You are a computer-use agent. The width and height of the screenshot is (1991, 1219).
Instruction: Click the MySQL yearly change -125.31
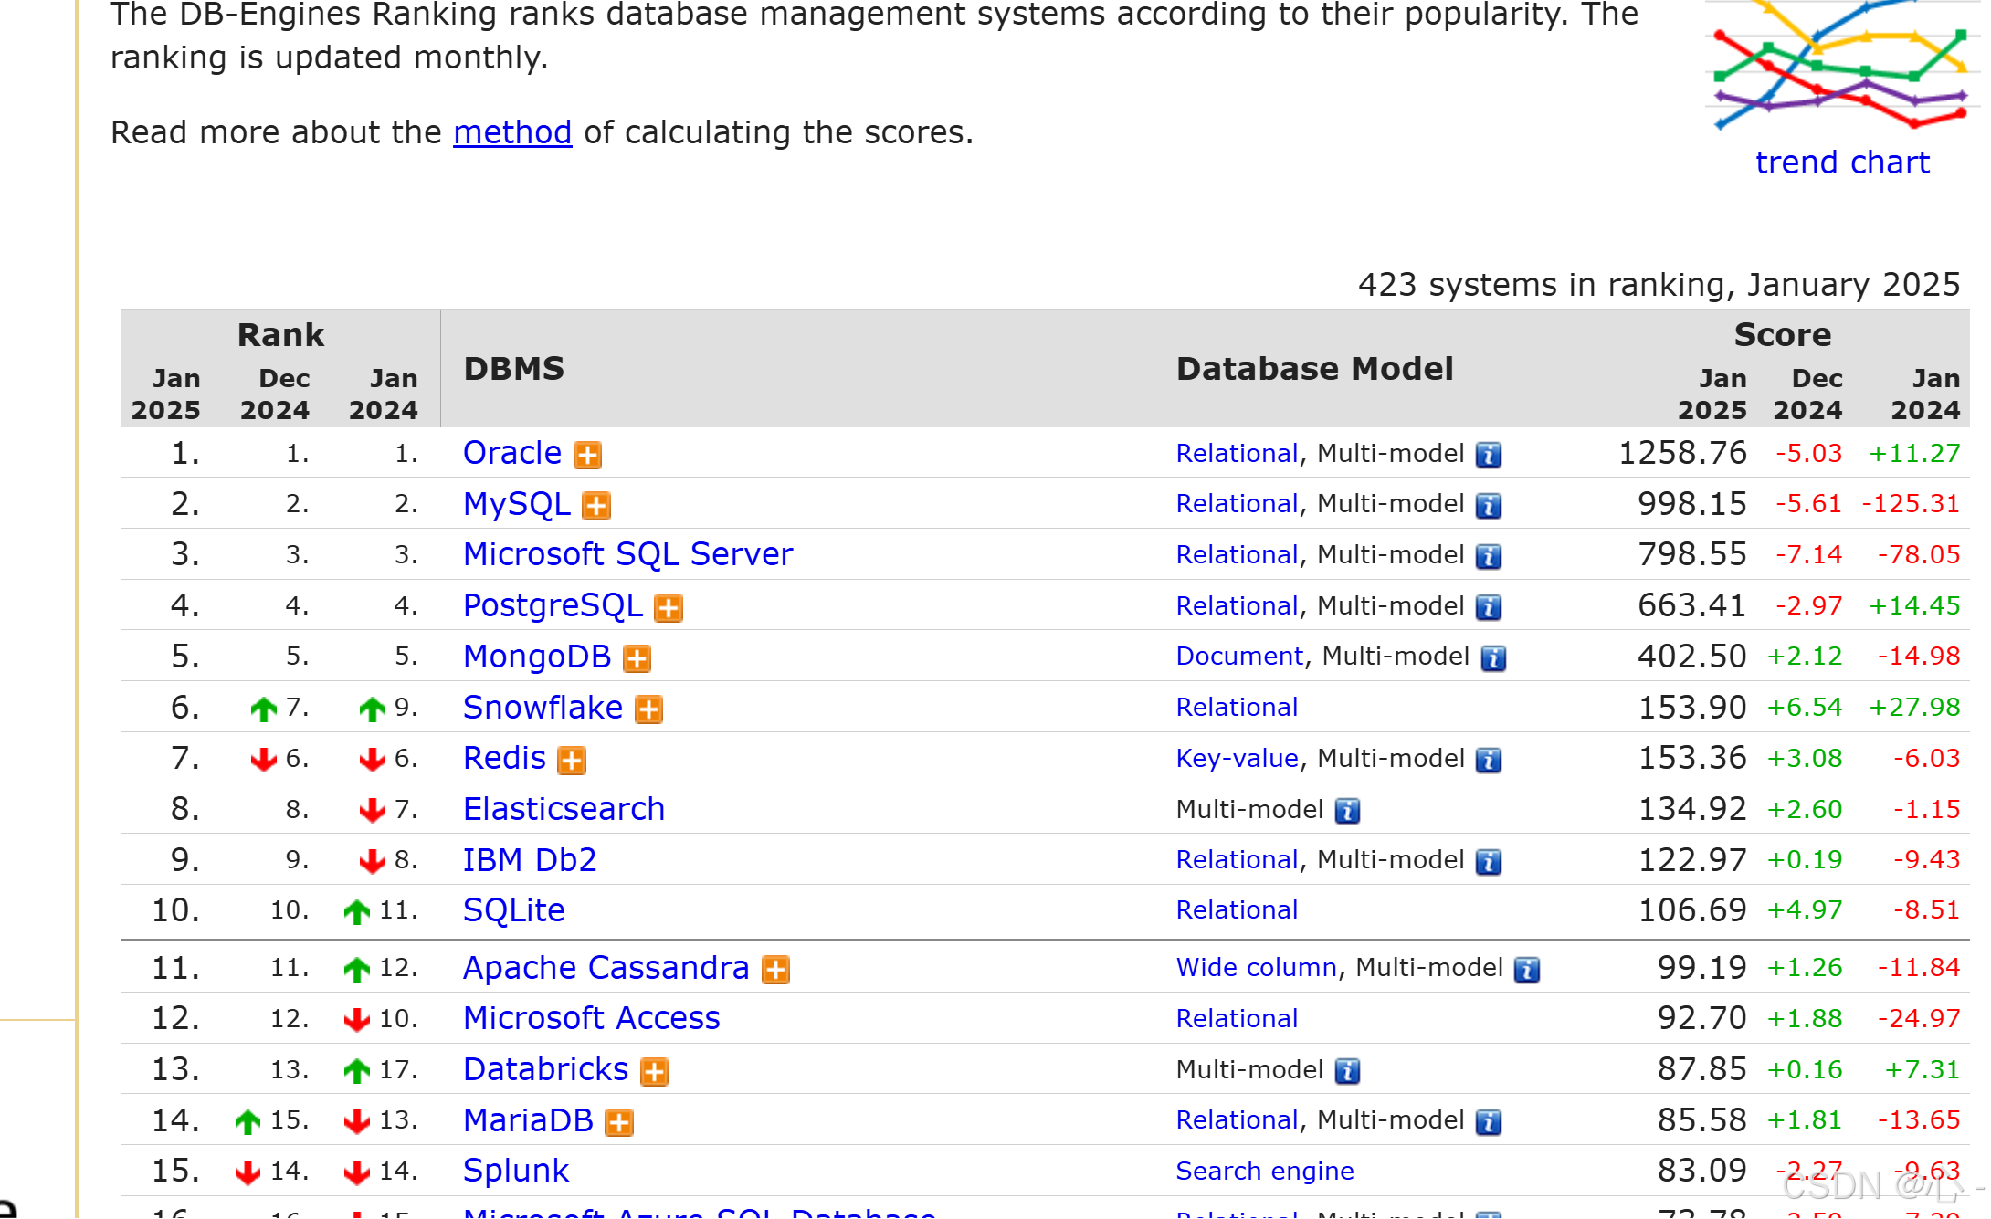pos(1911,504)
